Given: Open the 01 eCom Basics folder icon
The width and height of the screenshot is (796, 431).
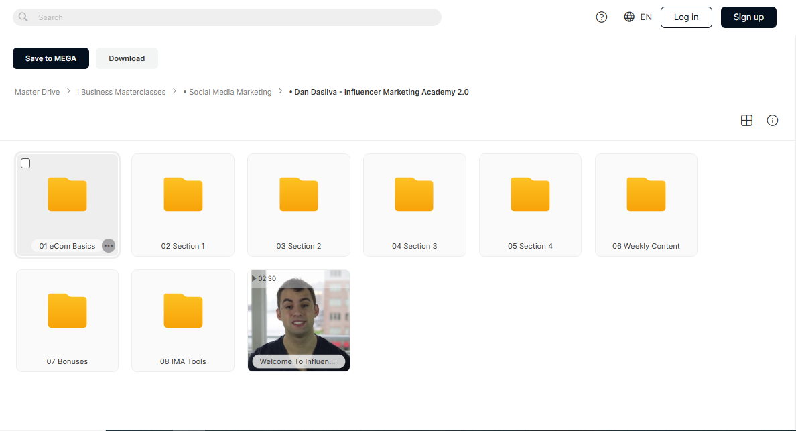Looking at the screenshot, I should (x=67, y=194).
